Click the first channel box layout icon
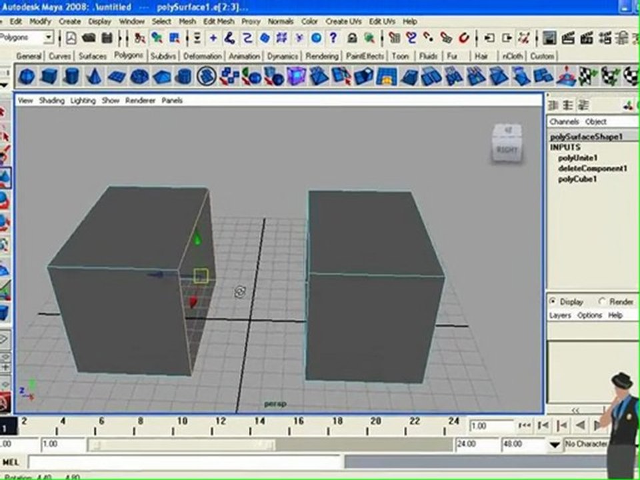Screen dimensions: 640x480 [x=553, y=105]
